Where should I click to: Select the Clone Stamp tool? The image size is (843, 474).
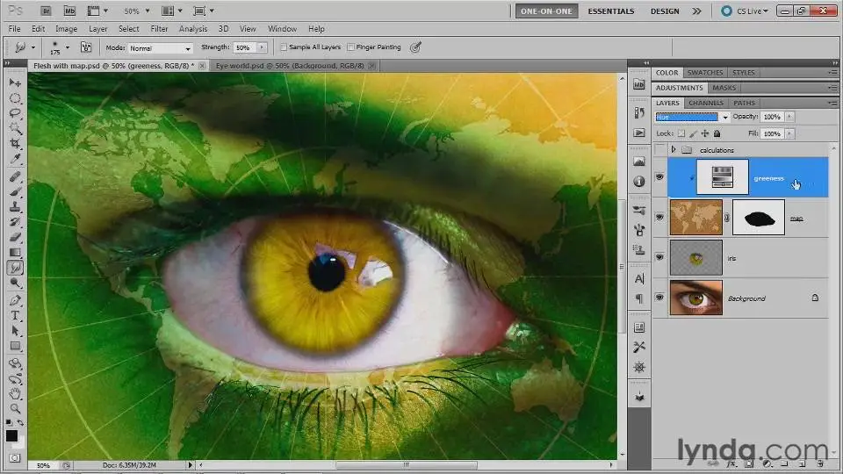15,206
